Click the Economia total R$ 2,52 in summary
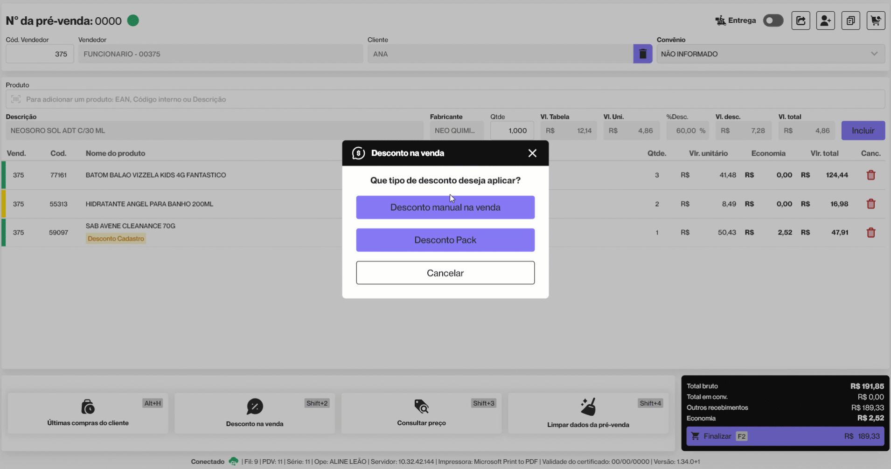 (x=870, y=418)
